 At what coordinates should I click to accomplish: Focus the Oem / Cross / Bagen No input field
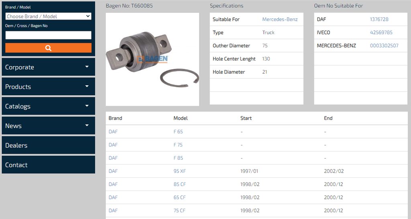(49, 35)
